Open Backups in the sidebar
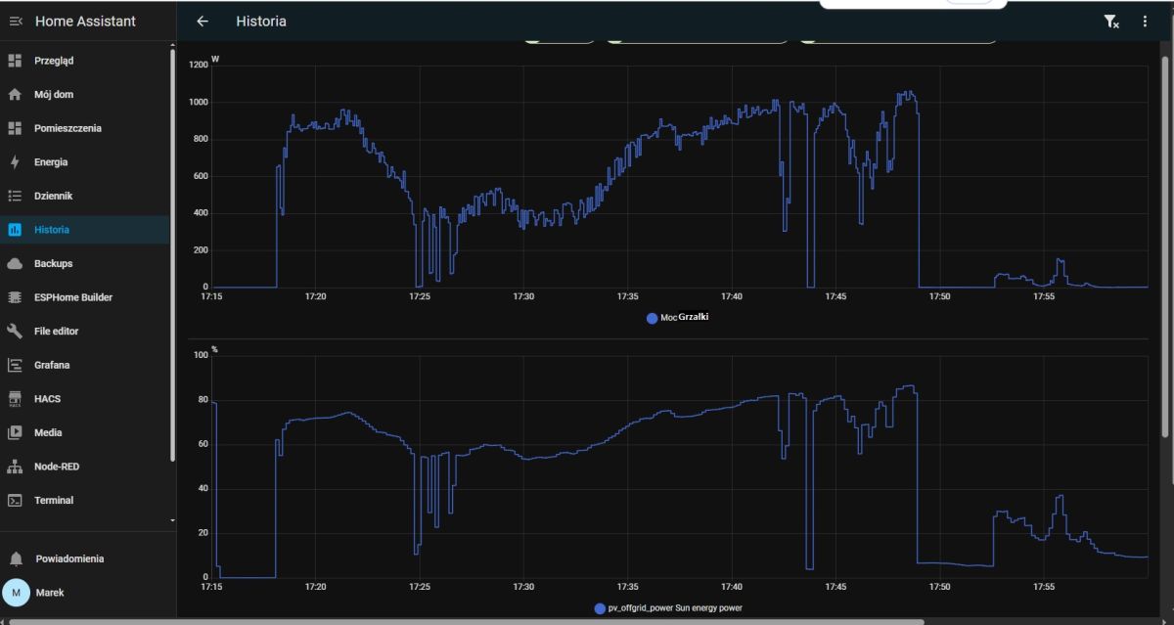The image size is (1174, 625). click(85, 264)
